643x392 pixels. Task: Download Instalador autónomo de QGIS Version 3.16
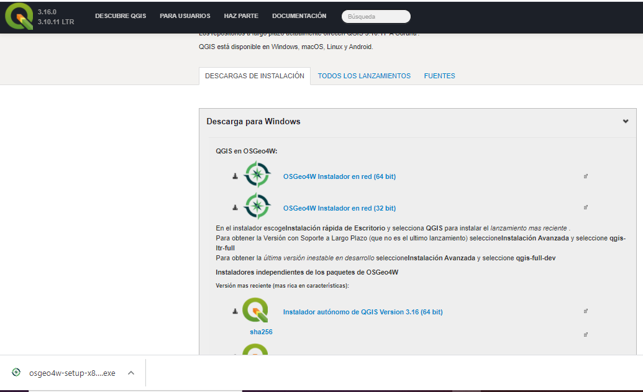(363, 312)
